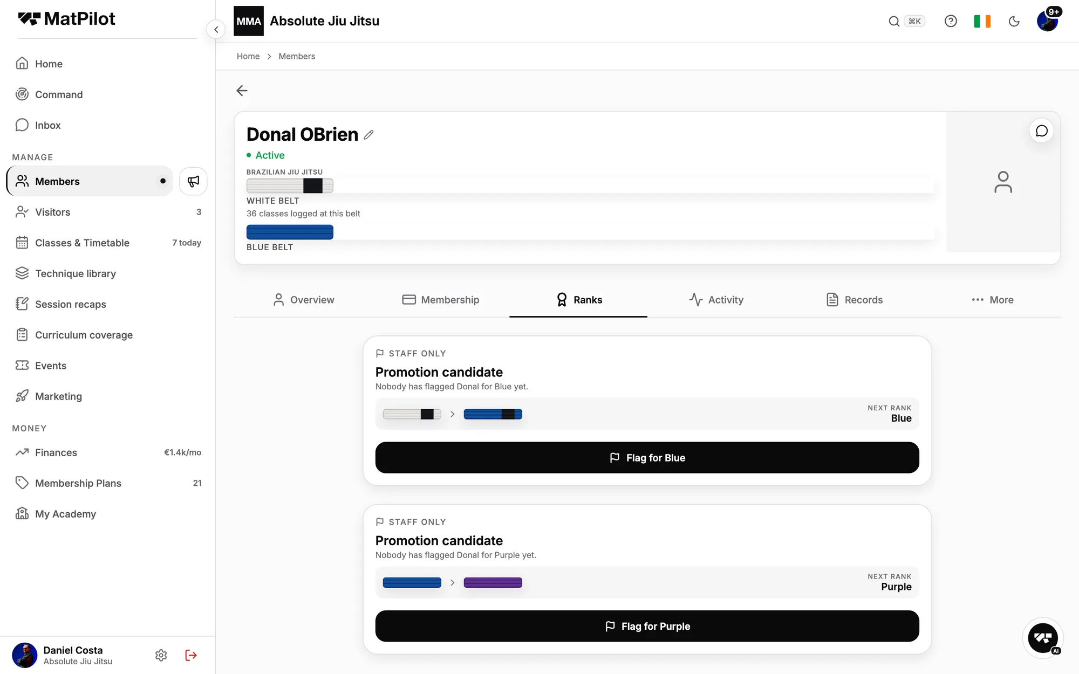Image resolution: width=1079 pixels, height=674 pixels.
Task: Expand the More tab menu
Action: tap(992, 300)
